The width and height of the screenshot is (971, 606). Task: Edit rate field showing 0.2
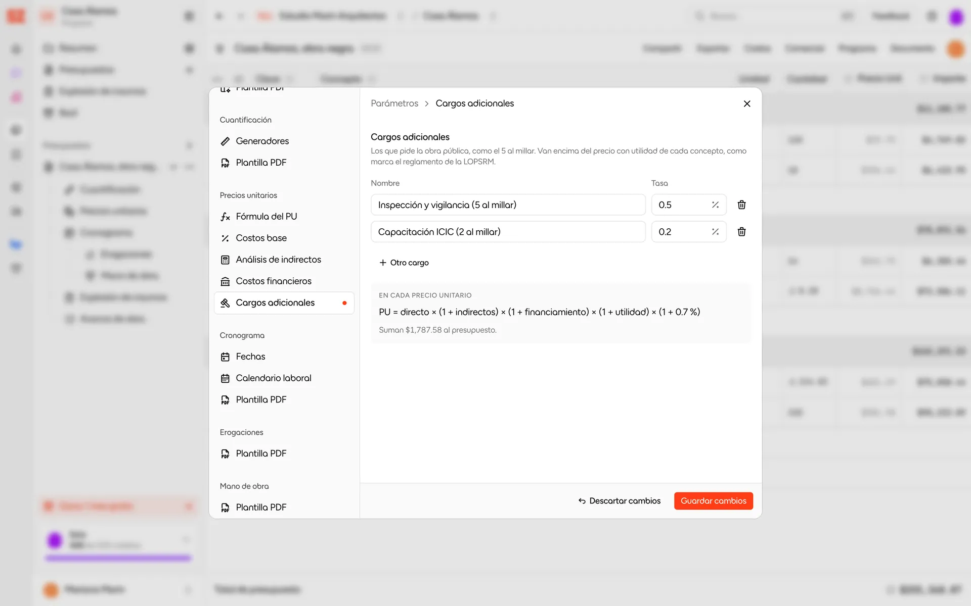(x=689, y=231)
